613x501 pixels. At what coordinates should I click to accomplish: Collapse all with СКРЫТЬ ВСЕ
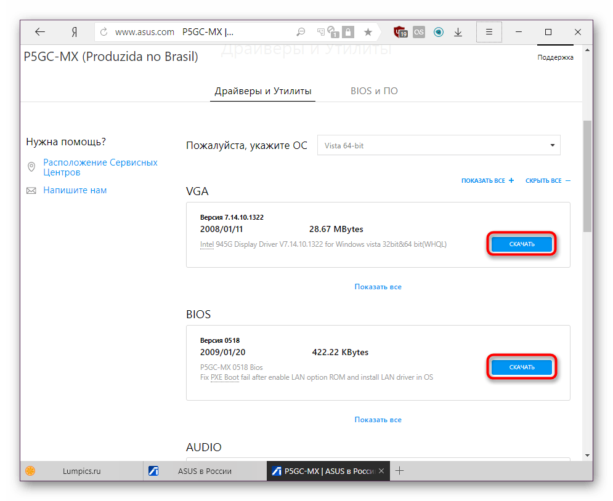pyautogui.click(x=548, y=181)
